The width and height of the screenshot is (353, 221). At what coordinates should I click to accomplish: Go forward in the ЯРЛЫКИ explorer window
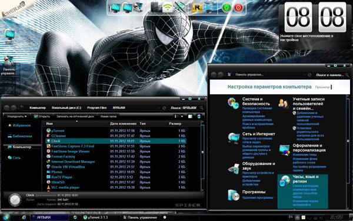pyautogui.click(x=14, y=108)
